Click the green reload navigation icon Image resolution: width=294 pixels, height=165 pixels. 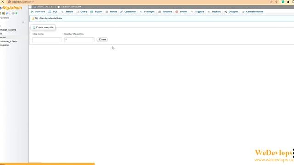tap(17, 13)
